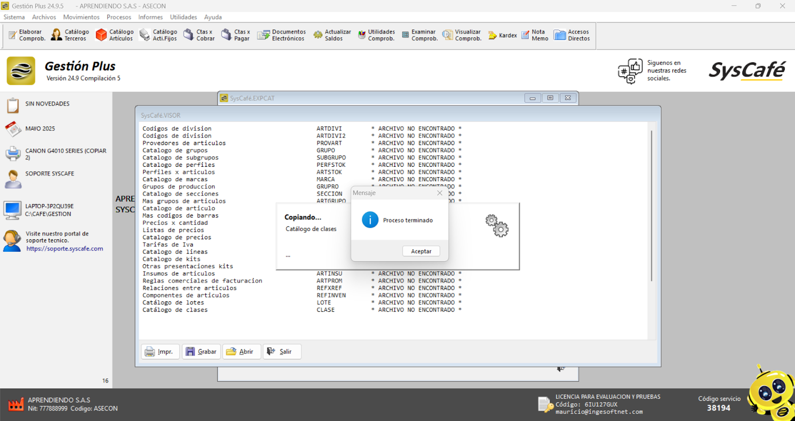Create a Nota Memo

pyautogui.click(x=534, y=35)
